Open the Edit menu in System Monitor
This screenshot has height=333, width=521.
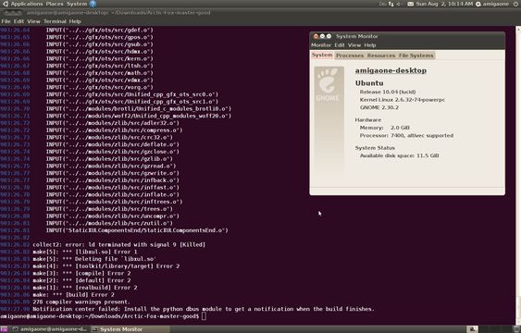(x=340, y=45)
